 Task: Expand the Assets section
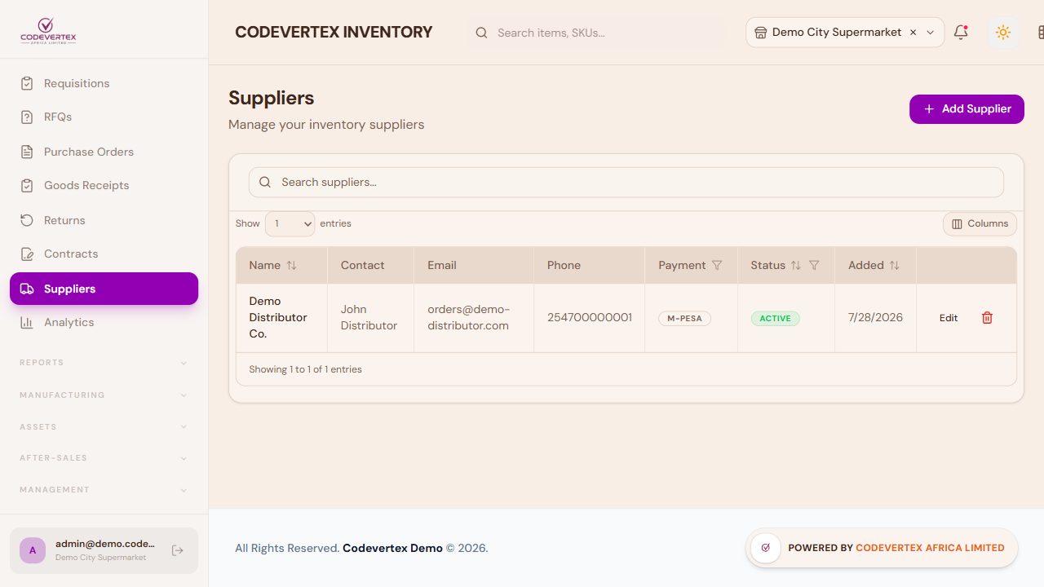click(104, 426)
